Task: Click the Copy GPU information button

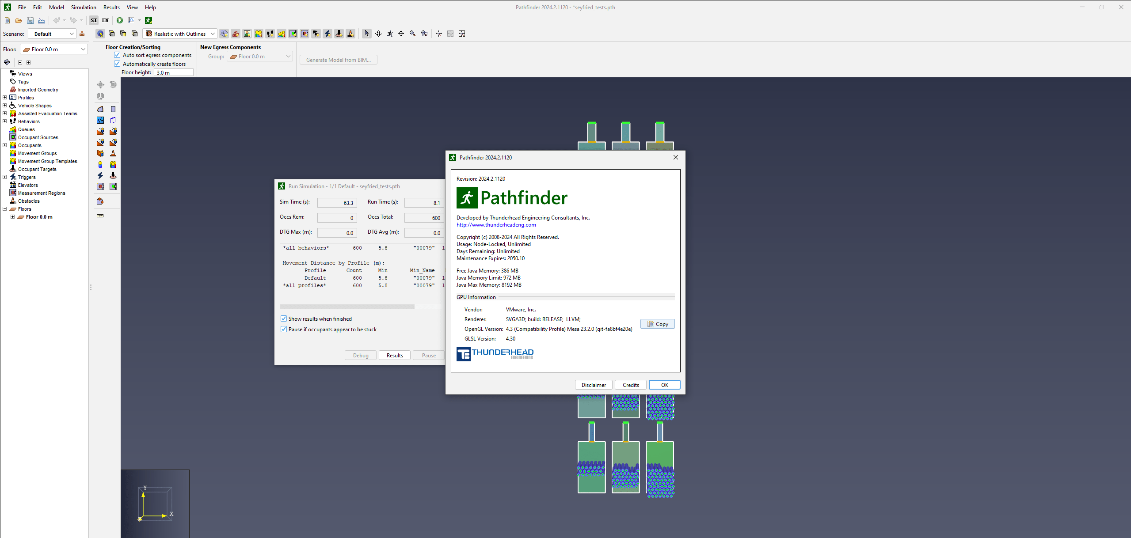Action: pos(657,324)
